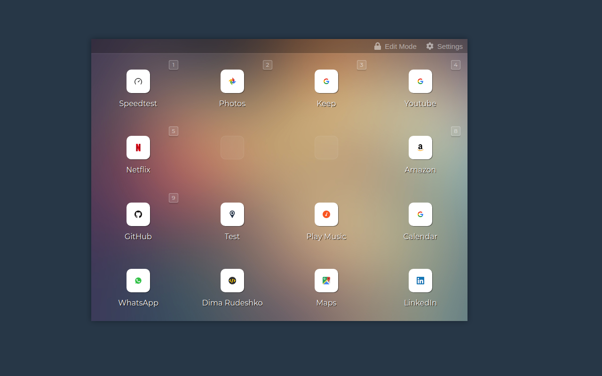Screen dimensions: 602x376
Task: Launch the WhatsApp green icon
Action: point(138,281)
